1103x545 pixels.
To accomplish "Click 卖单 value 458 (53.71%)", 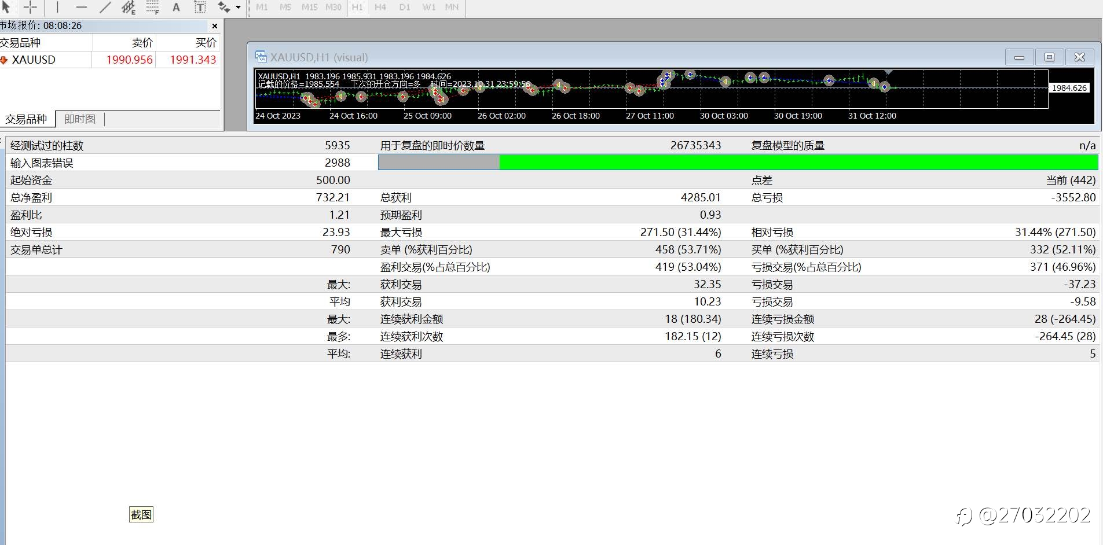I will click(688, 249).
